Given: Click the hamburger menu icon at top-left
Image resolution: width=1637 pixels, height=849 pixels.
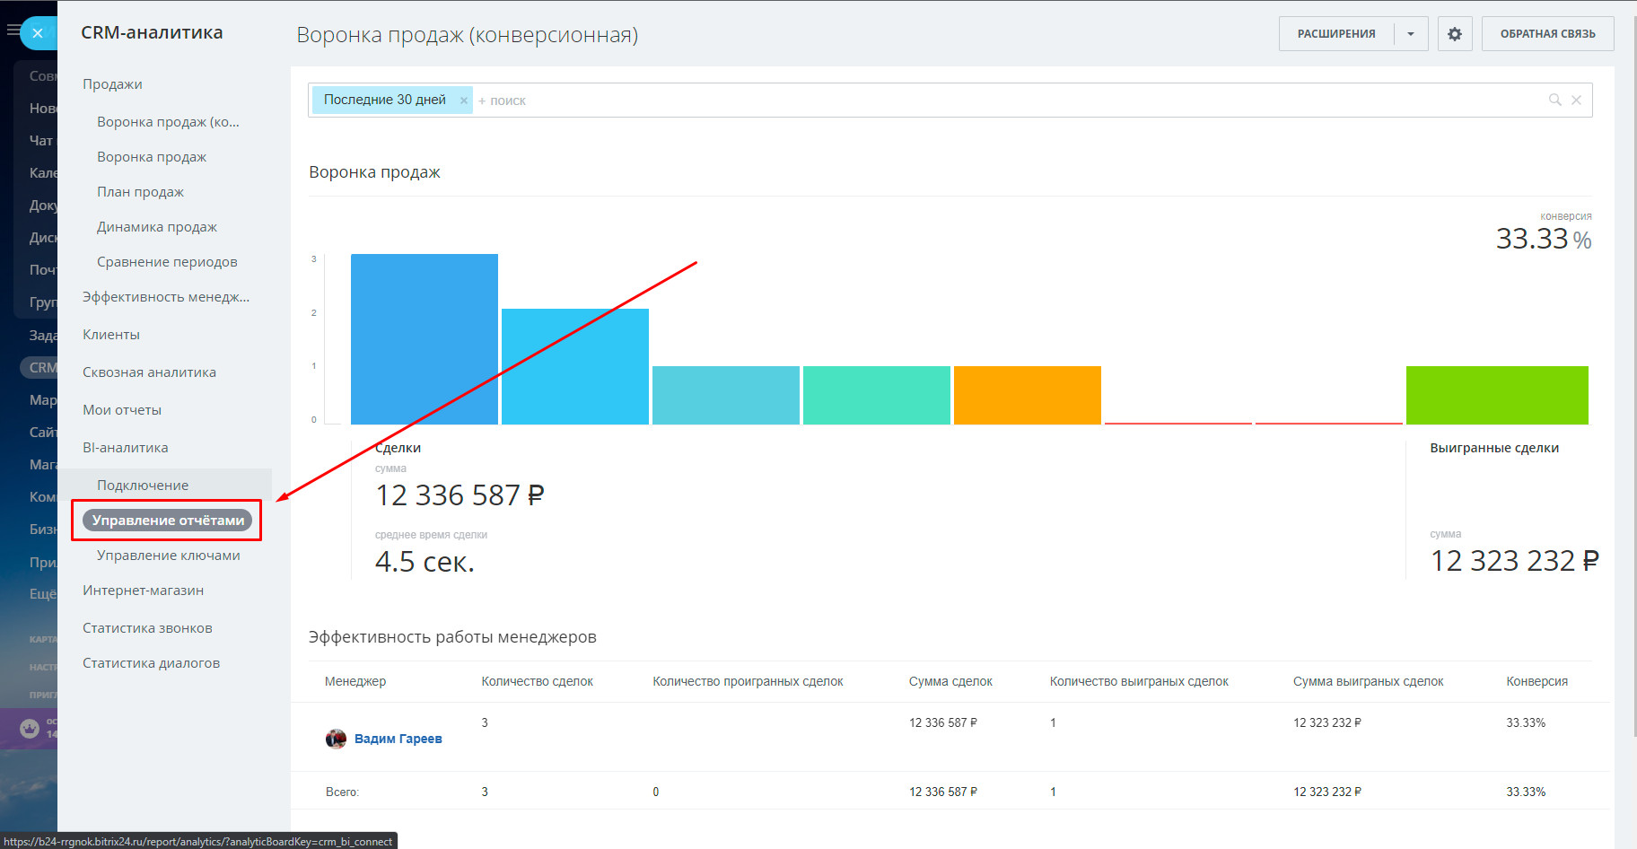Looking at the screenshot, I should [13, 31].
